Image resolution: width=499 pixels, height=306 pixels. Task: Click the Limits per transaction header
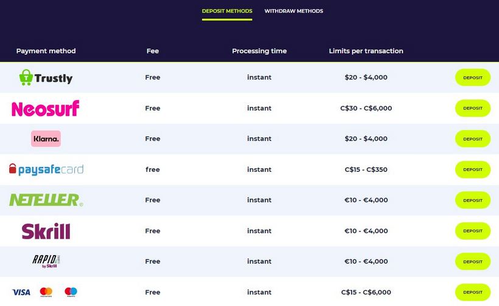pos(366,51)
